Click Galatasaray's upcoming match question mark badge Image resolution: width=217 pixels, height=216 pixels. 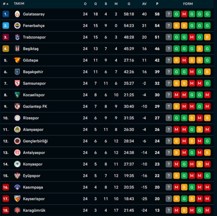tap(169, 14)
